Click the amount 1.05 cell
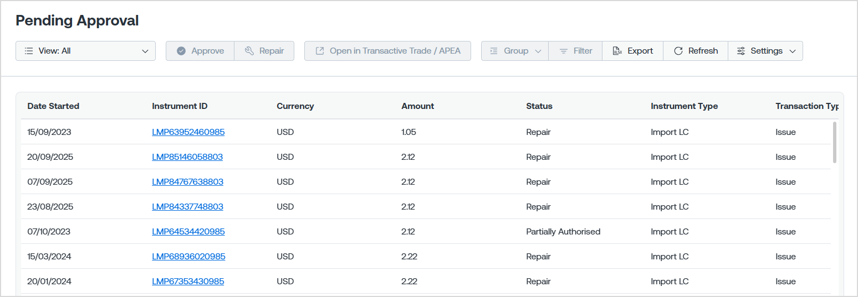Viewport: 858px width, 297px height. point(409,132)
